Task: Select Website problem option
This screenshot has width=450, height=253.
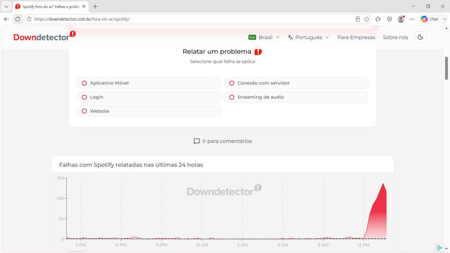Action: click(x=149, y=111)
